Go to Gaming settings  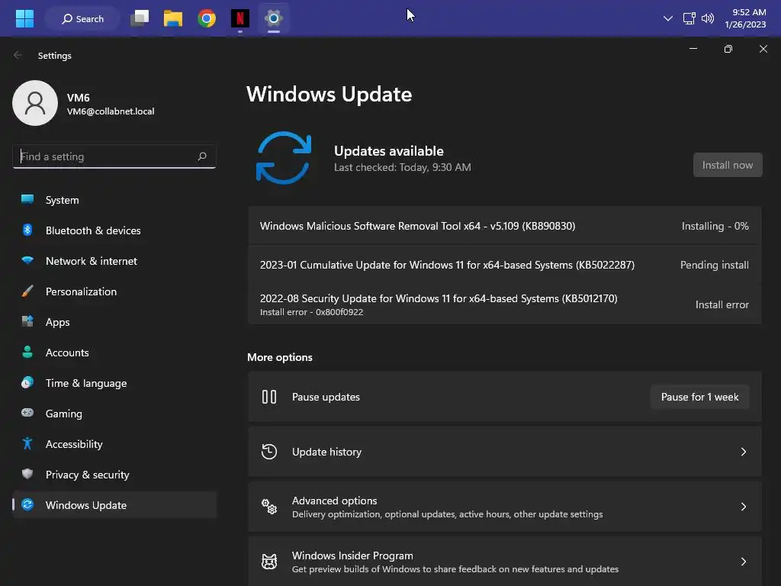(114, 414)
